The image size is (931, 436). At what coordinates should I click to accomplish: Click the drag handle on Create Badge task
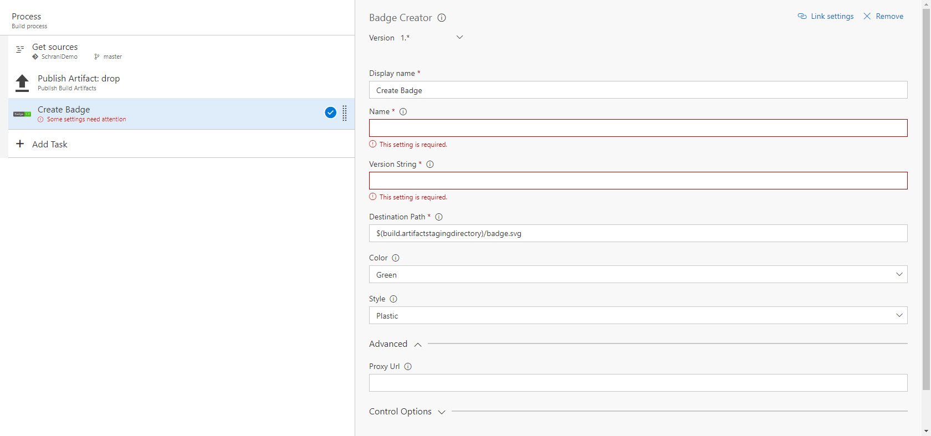coord(345,113)
